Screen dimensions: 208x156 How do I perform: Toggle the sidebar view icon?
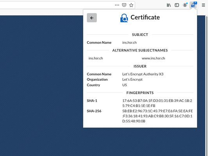coord(177,5)
